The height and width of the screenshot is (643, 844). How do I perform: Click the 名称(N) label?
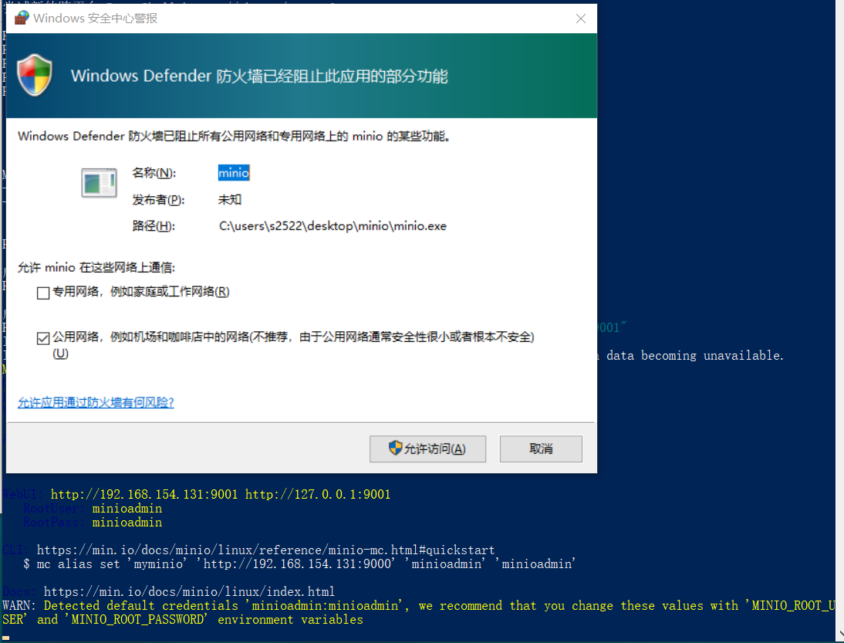tap(154, 173)
